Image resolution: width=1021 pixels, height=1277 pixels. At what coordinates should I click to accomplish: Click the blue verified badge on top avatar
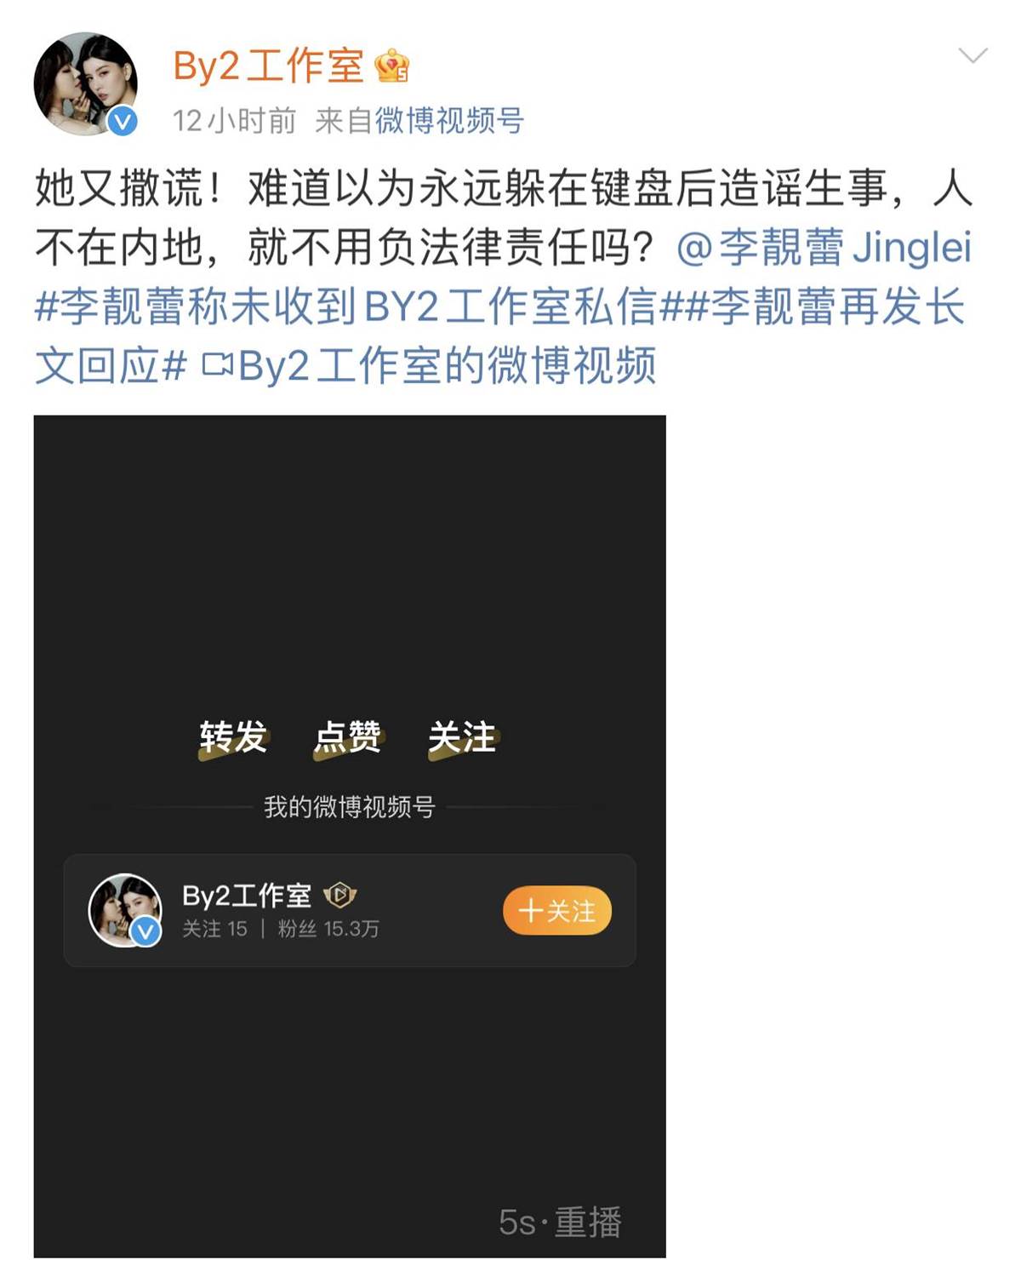(123, 122)
